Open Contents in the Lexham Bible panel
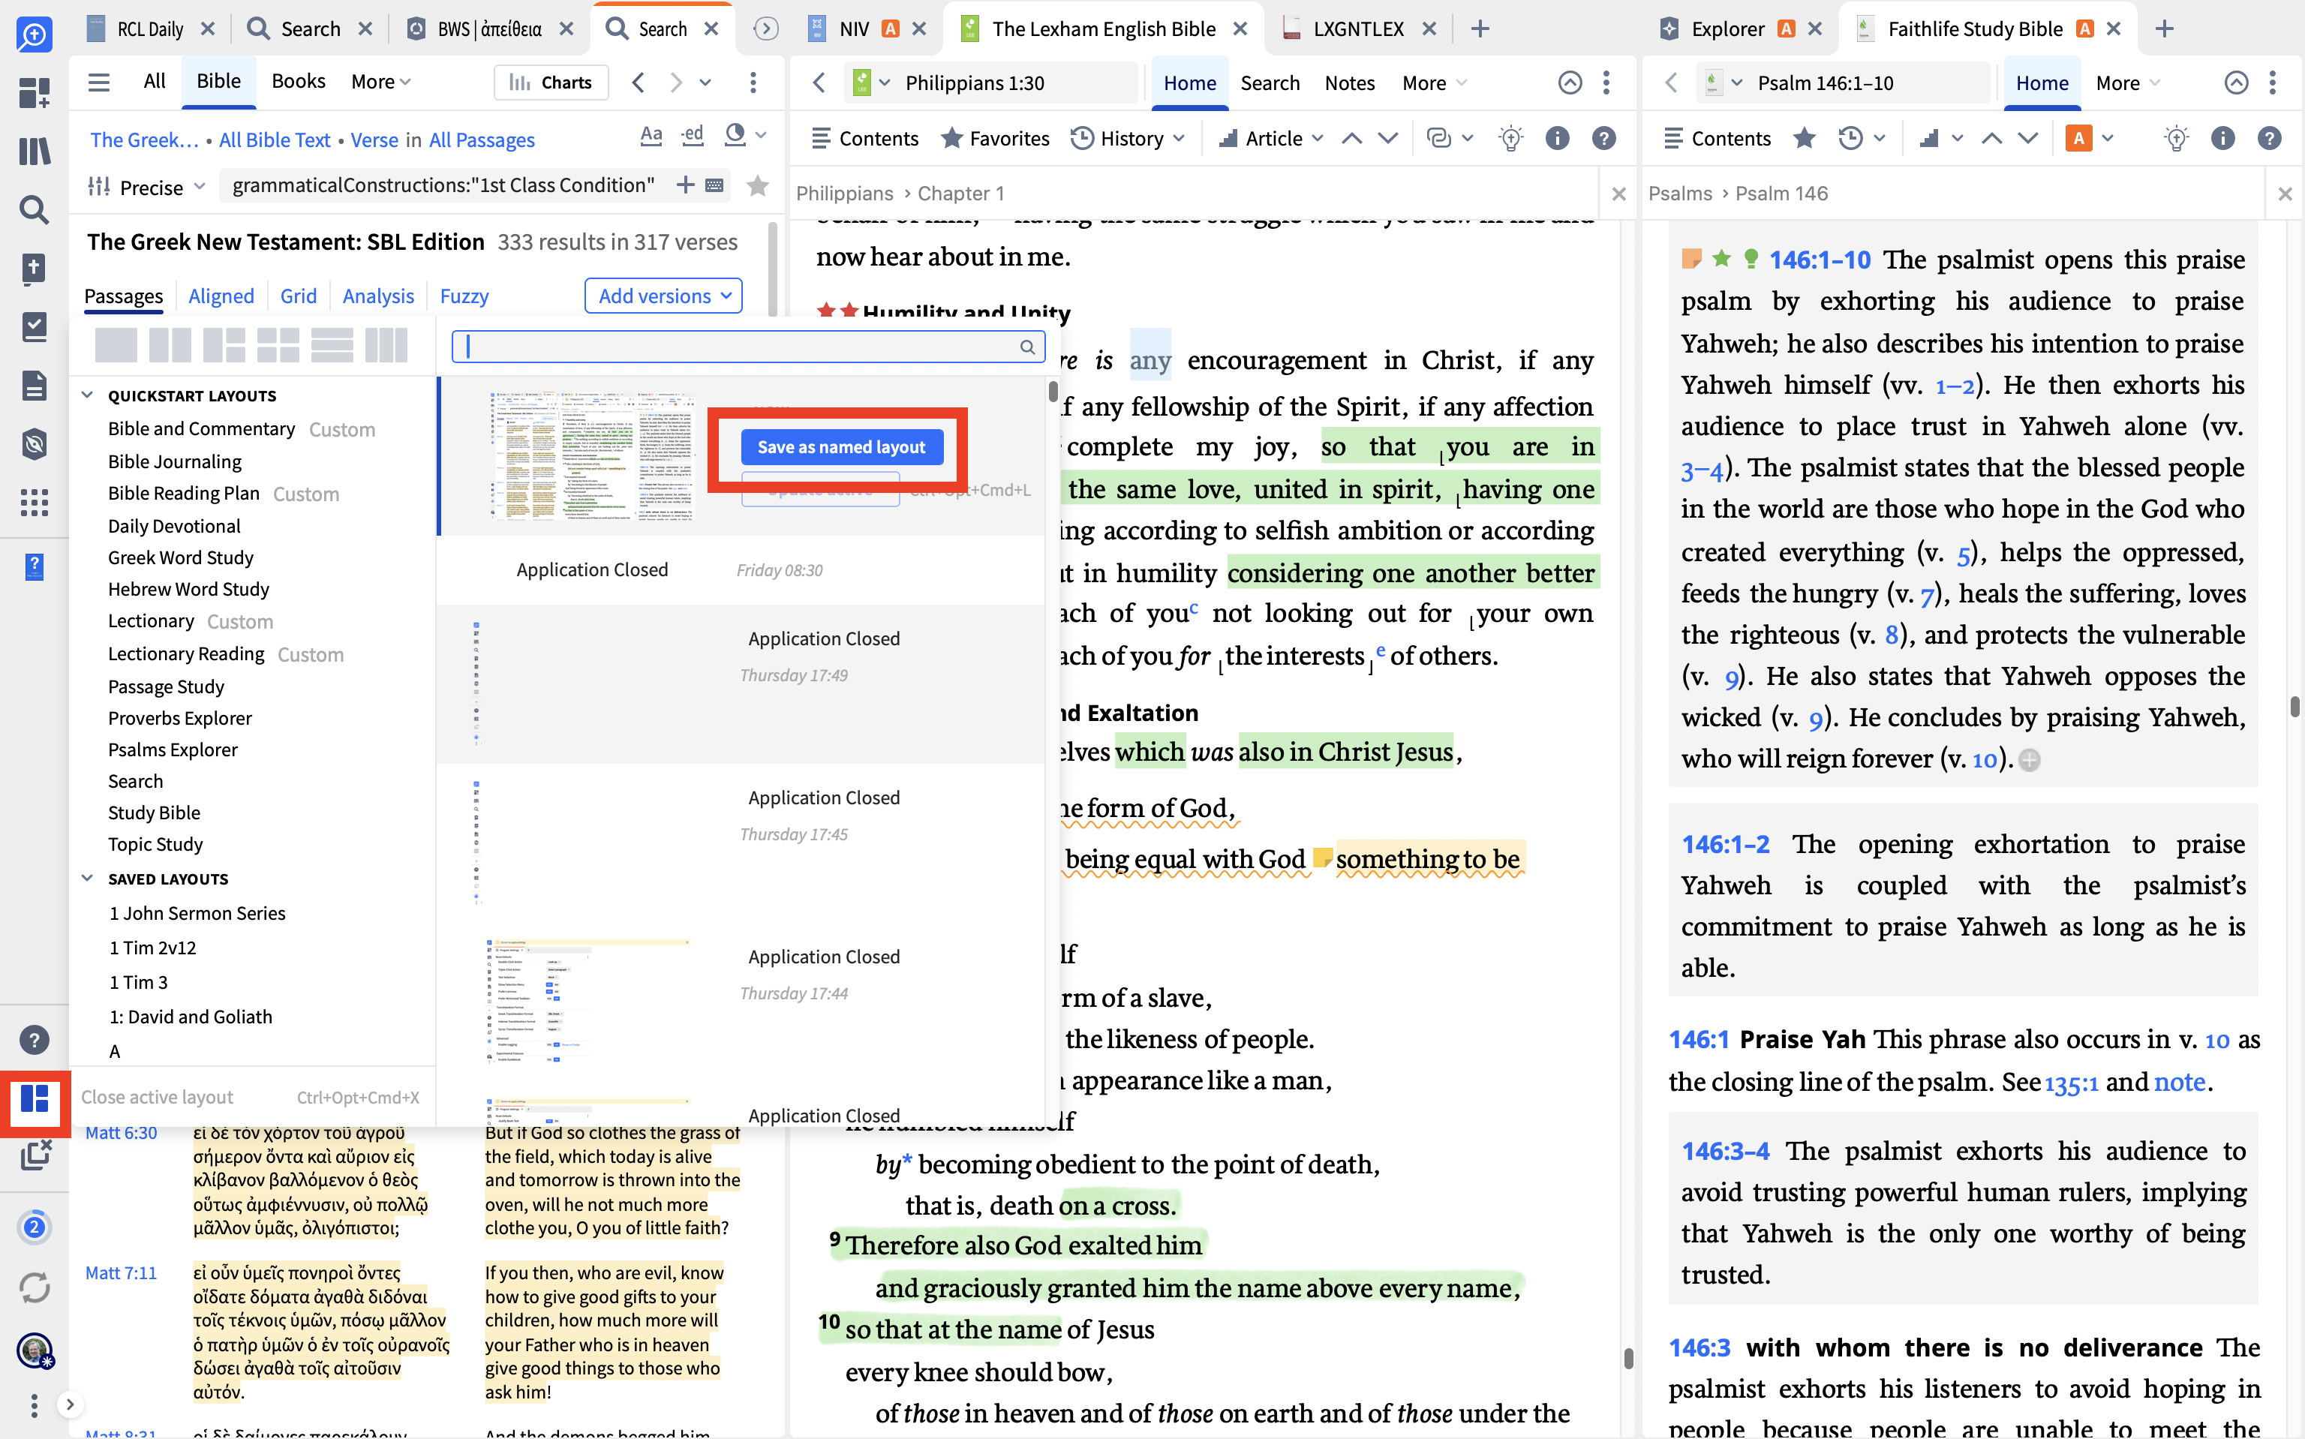Viewport: 2305px width, 1439px height. click(x=865, y=139)
